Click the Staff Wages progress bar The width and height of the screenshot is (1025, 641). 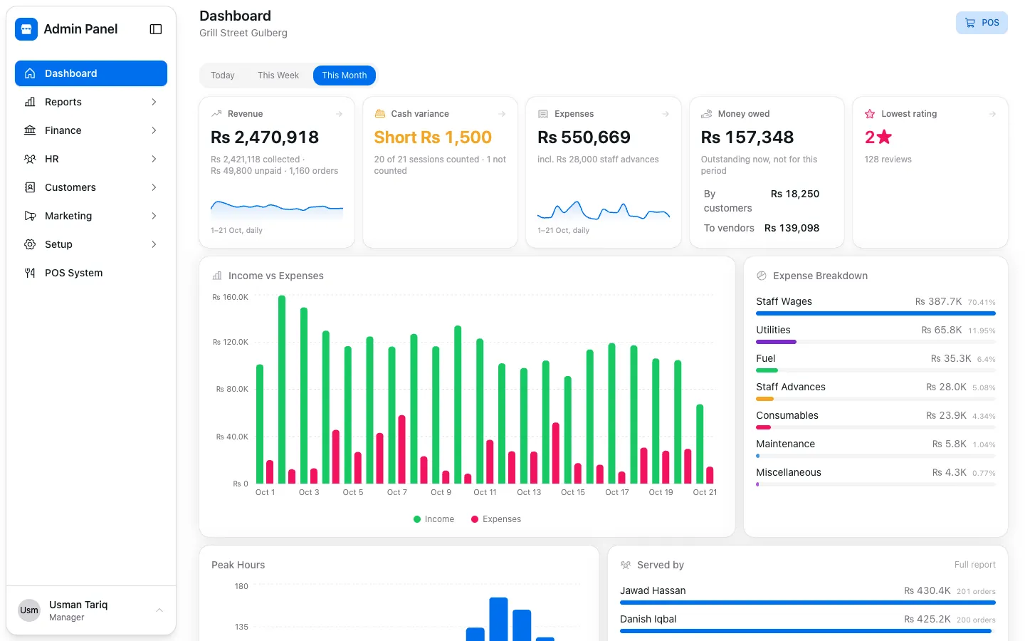876,313
